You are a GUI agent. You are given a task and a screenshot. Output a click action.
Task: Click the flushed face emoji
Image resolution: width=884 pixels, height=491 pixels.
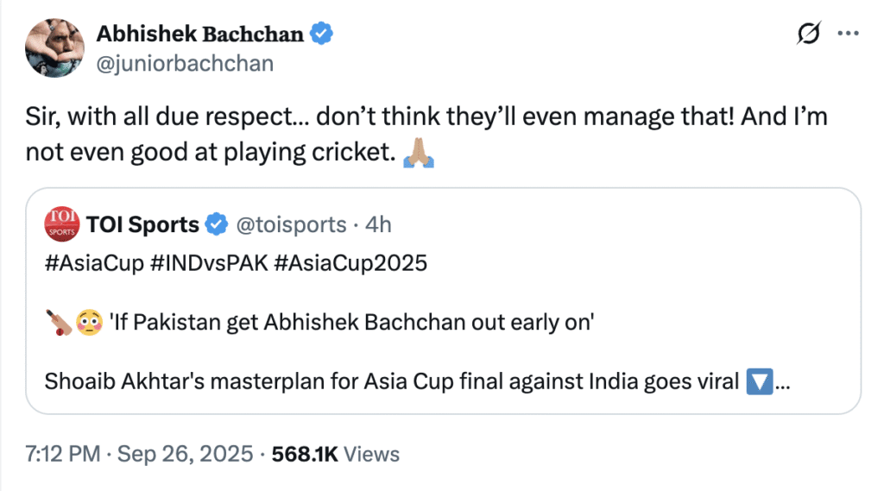click(90, 325)
